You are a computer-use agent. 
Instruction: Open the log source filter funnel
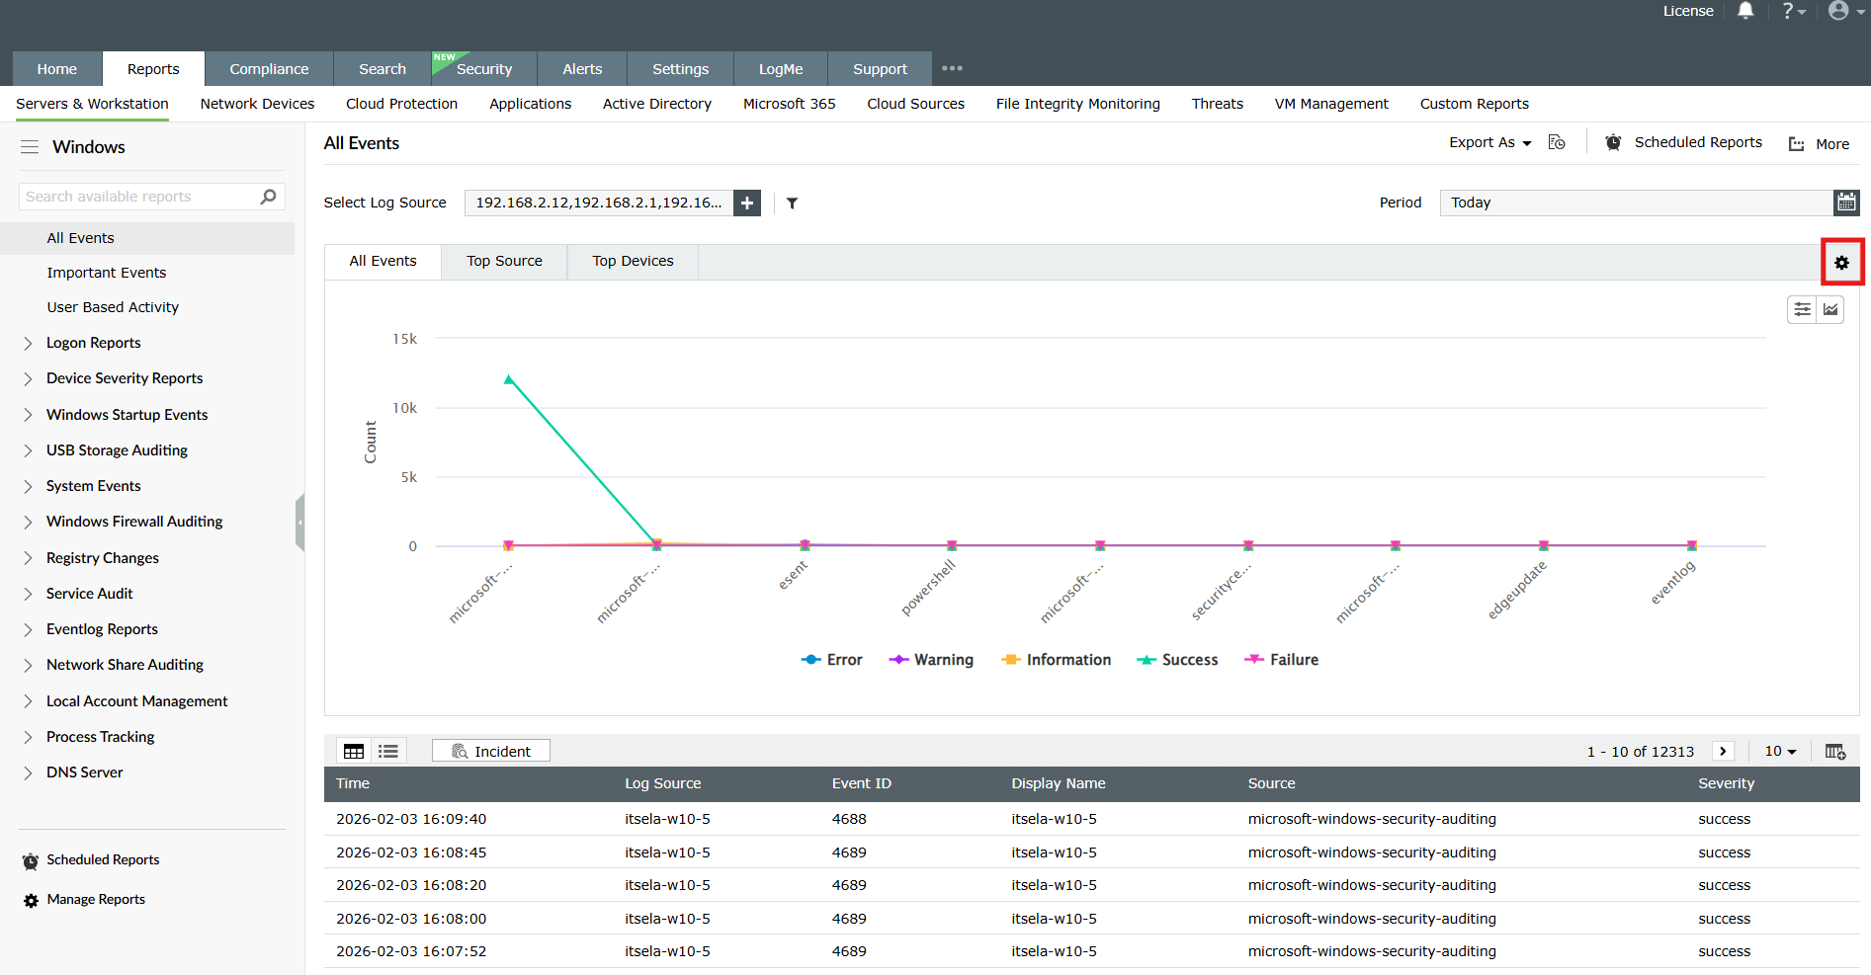792,203
